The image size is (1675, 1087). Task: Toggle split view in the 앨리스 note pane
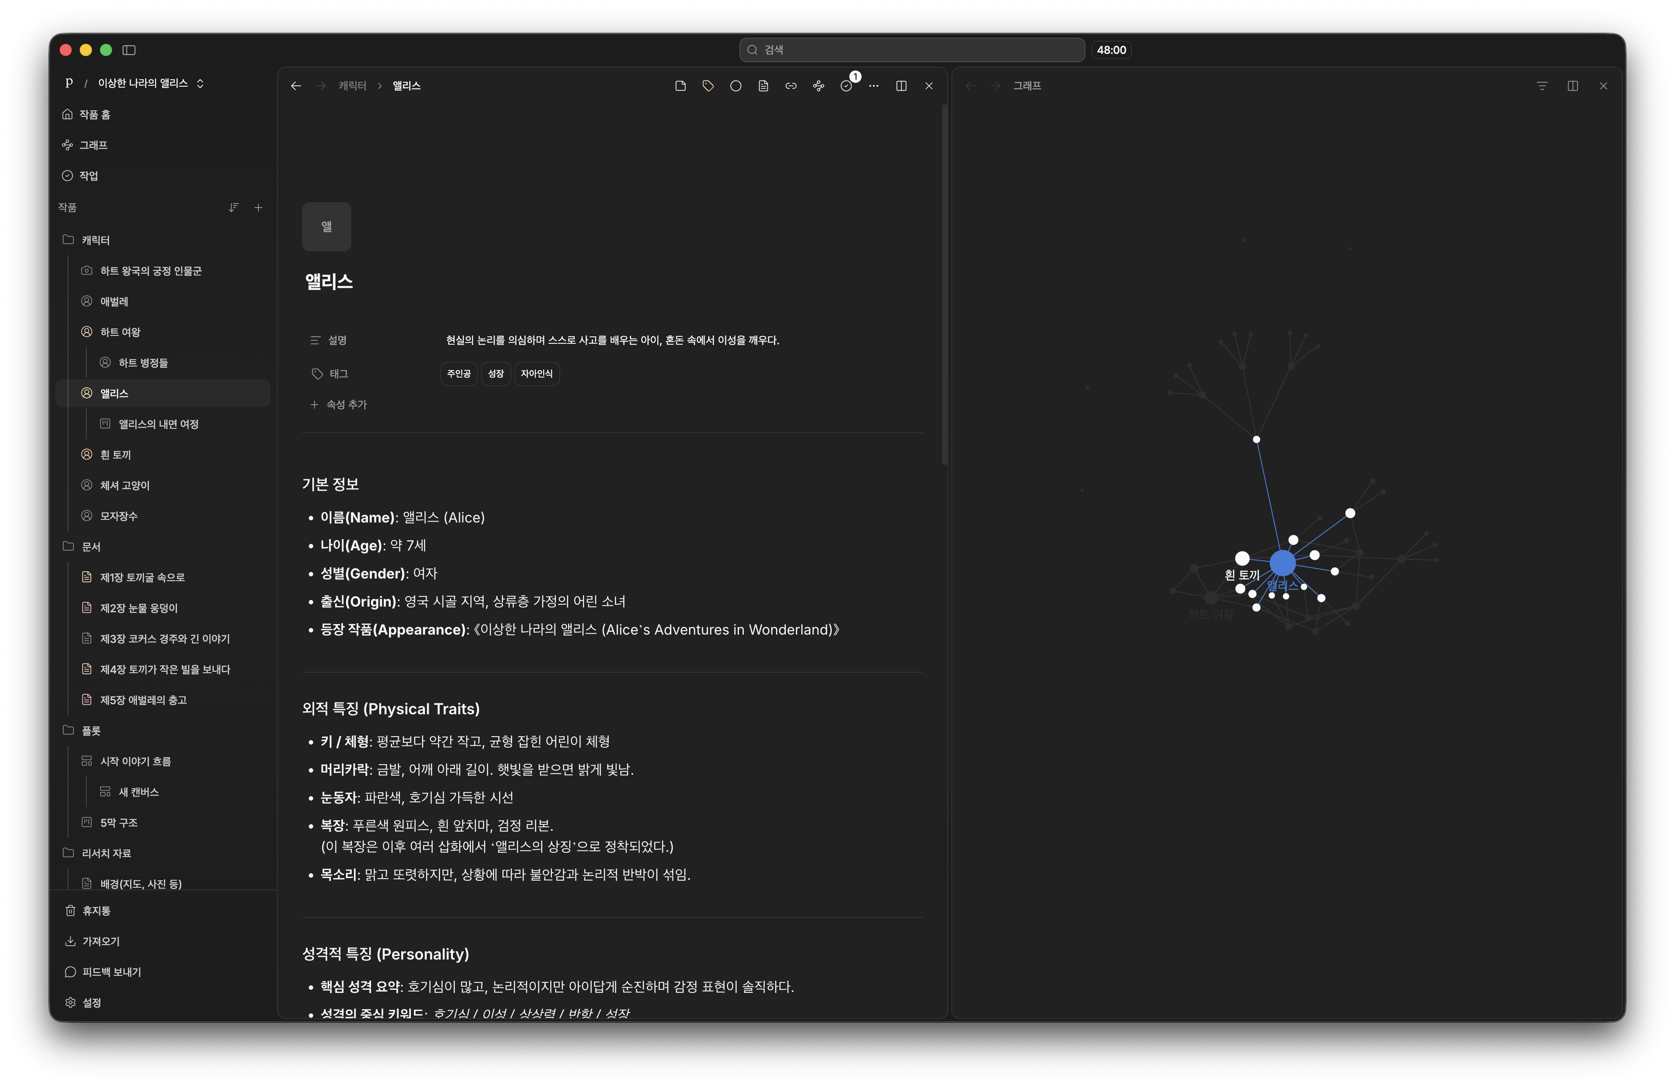click(901, 86)
